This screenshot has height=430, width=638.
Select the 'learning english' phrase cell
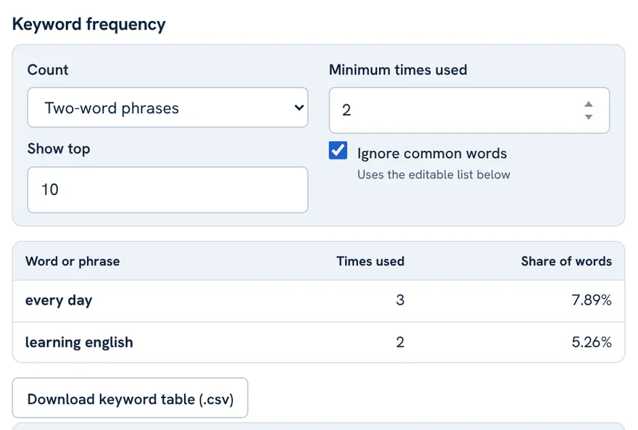pos(79,342)
